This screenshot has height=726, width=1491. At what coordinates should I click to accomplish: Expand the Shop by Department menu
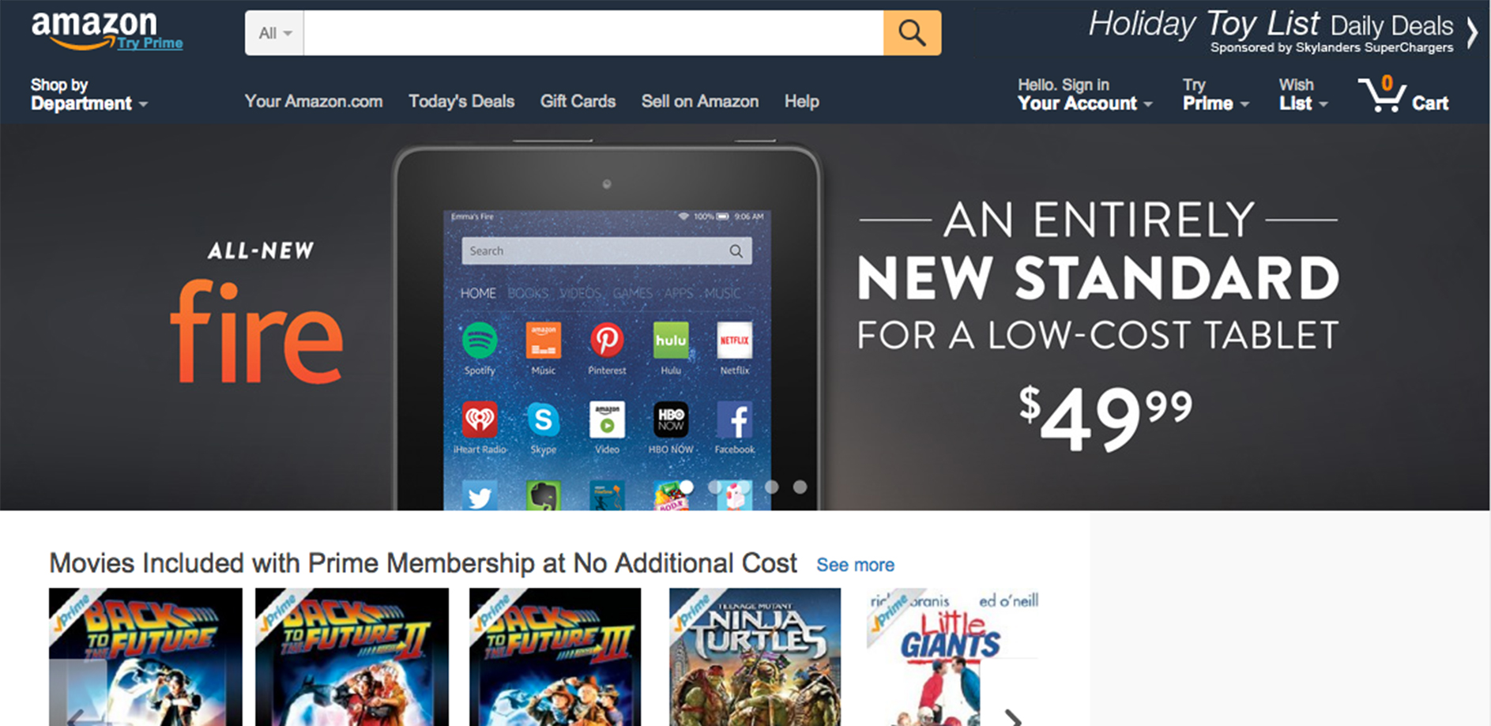tap(88, 94)
